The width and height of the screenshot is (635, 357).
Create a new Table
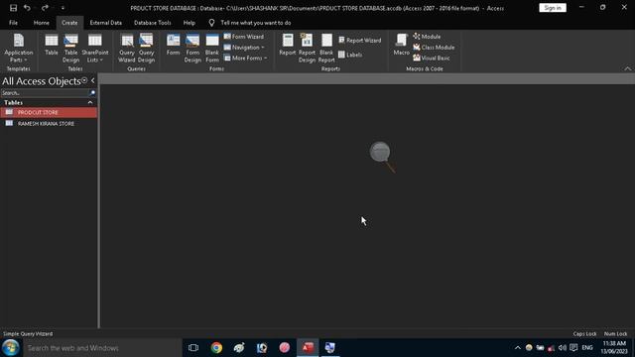click(x=52, y=45)
